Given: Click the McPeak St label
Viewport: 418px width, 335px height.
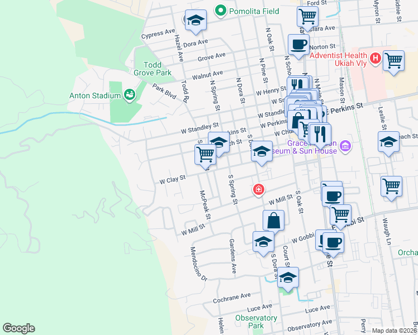Looking at the screenshot, I should pos(205,205).
